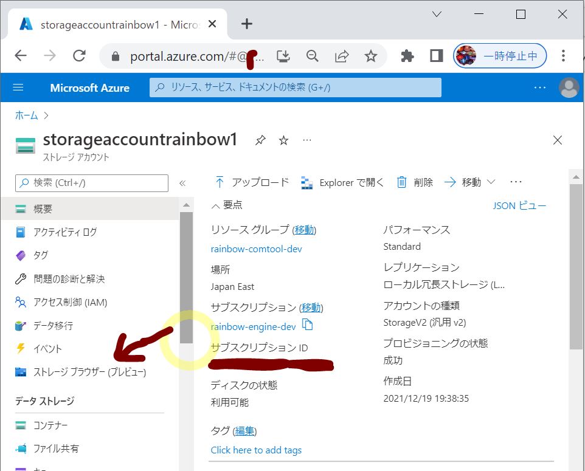Open the tab search chevron
585x471 pixels.
[x=437, y=15]
